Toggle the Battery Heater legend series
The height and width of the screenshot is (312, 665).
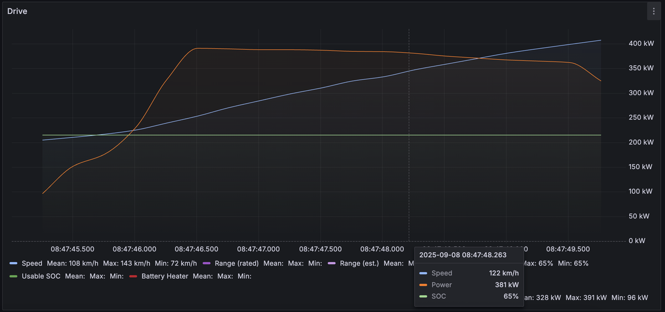tap(165, 275)
